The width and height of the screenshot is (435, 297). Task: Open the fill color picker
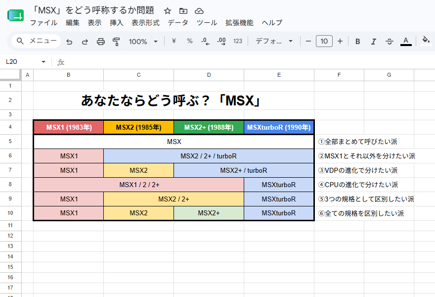point(426,41)
